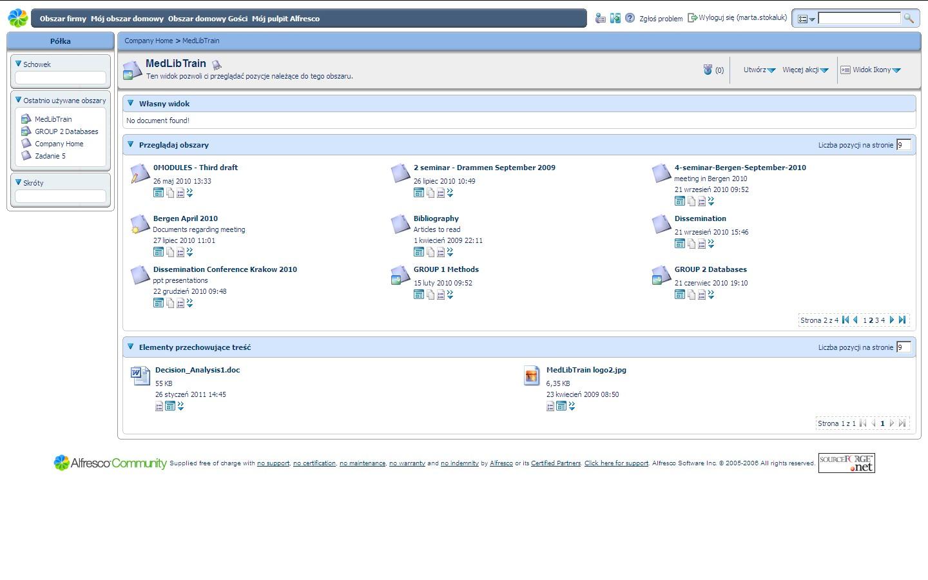This screenshot has height=580, width=928.
Task: Expand more actions for Decision_Analysis1.doc
Action: pyautogui.click(x=180, y=406)
